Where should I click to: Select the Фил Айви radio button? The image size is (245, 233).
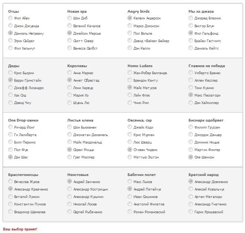(x=10, y=18)
